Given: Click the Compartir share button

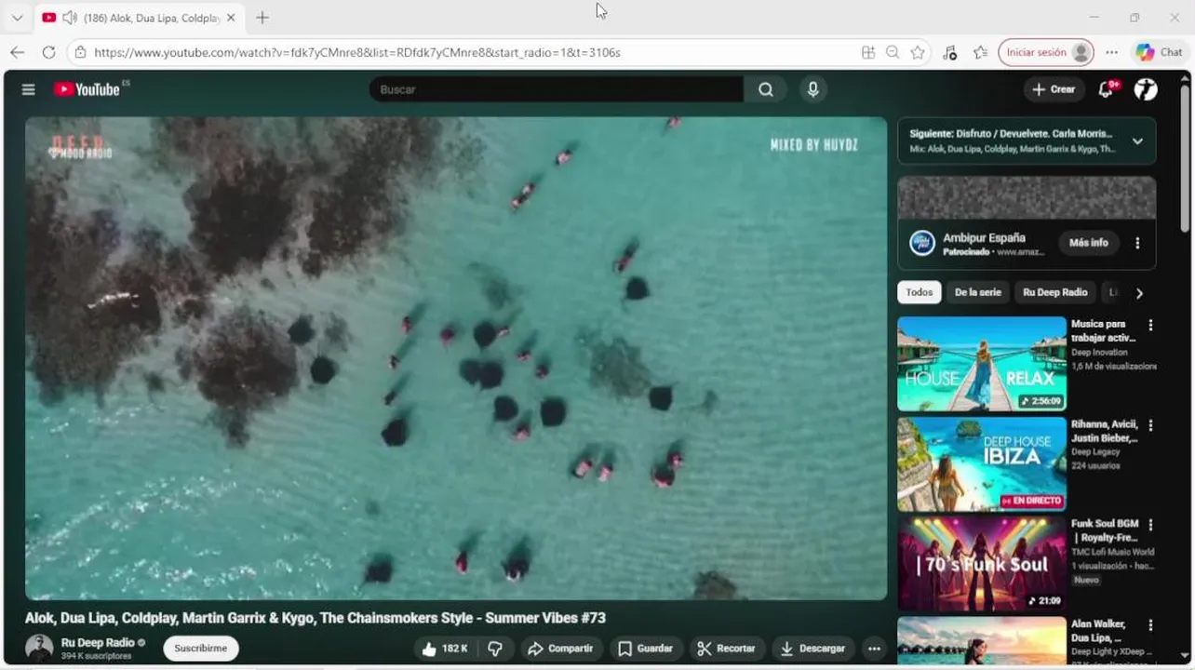Looking at the screenshot, I should [560, 649].
